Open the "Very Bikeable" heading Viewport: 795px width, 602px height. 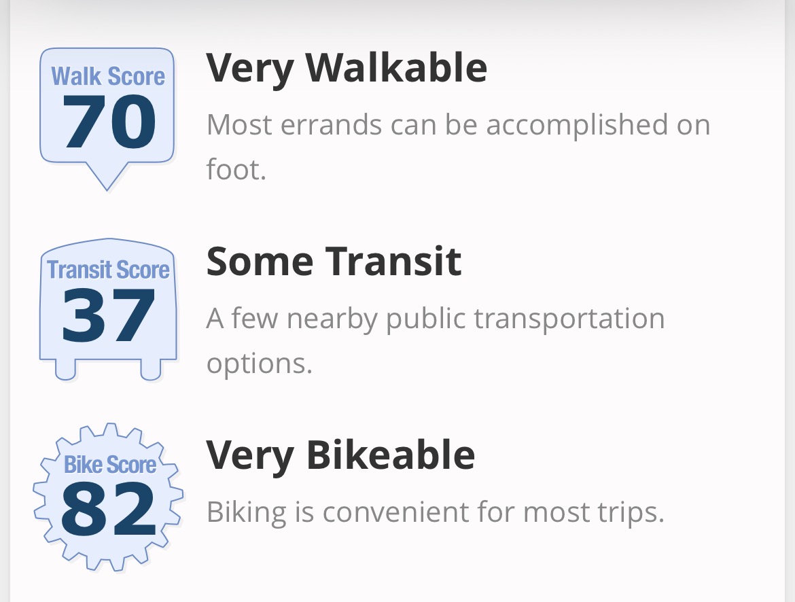[x=340, y=455]
